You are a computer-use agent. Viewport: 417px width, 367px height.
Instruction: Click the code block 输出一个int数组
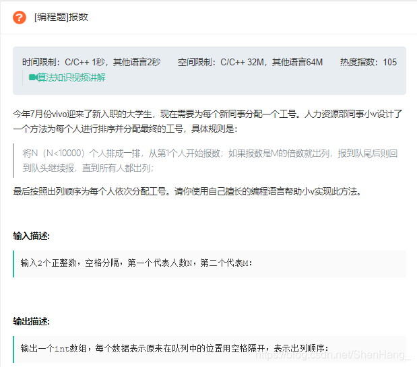(210, 349)
